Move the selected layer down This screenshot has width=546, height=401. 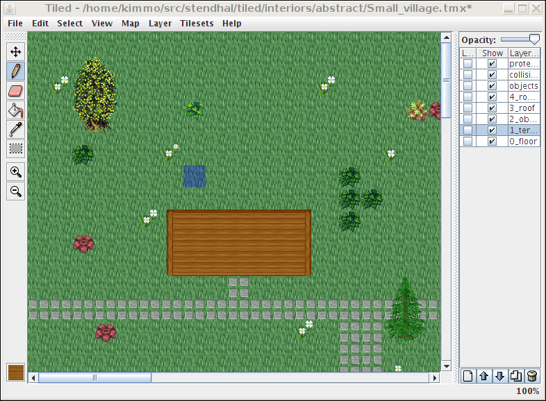coord(499,376)
